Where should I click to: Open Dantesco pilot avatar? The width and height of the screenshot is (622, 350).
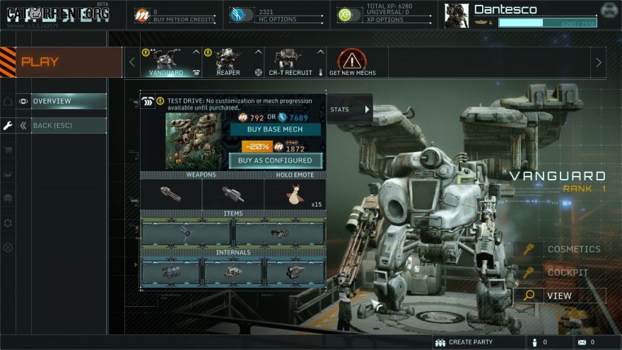click(x=457, y=16)
